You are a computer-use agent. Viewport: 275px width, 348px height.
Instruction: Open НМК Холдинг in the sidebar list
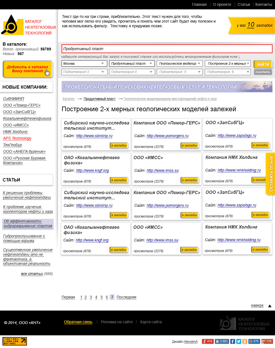pos(15,132)
